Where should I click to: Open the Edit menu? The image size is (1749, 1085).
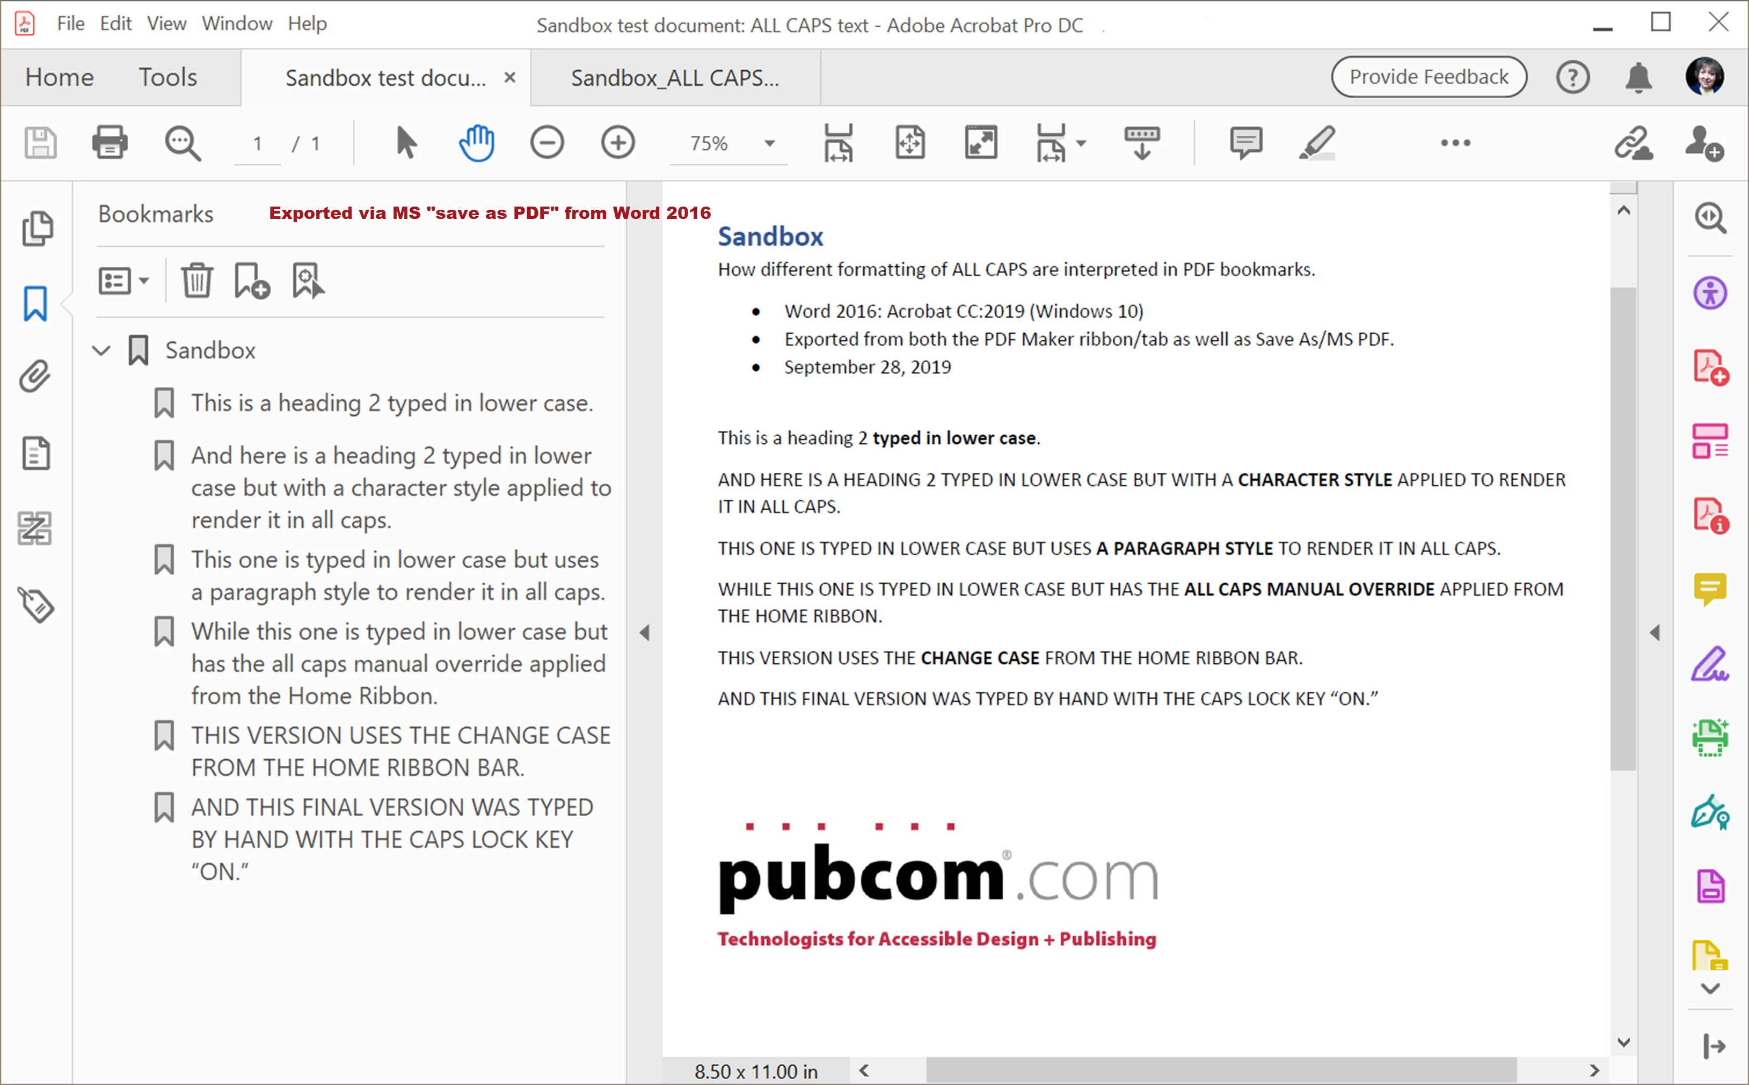point(115,24)
